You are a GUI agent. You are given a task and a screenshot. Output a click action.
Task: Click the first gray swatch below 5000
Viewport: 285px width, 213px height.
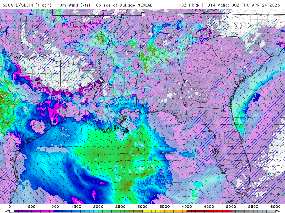point(233,211)
